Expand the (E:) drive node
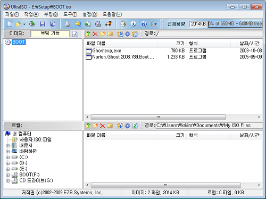The width and height of the screenshot is (266, 199). 8,169
